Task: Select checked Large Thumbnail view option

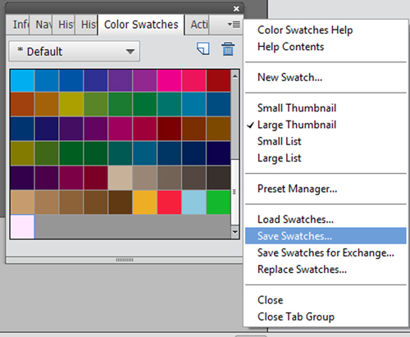Action: (297, 125)
